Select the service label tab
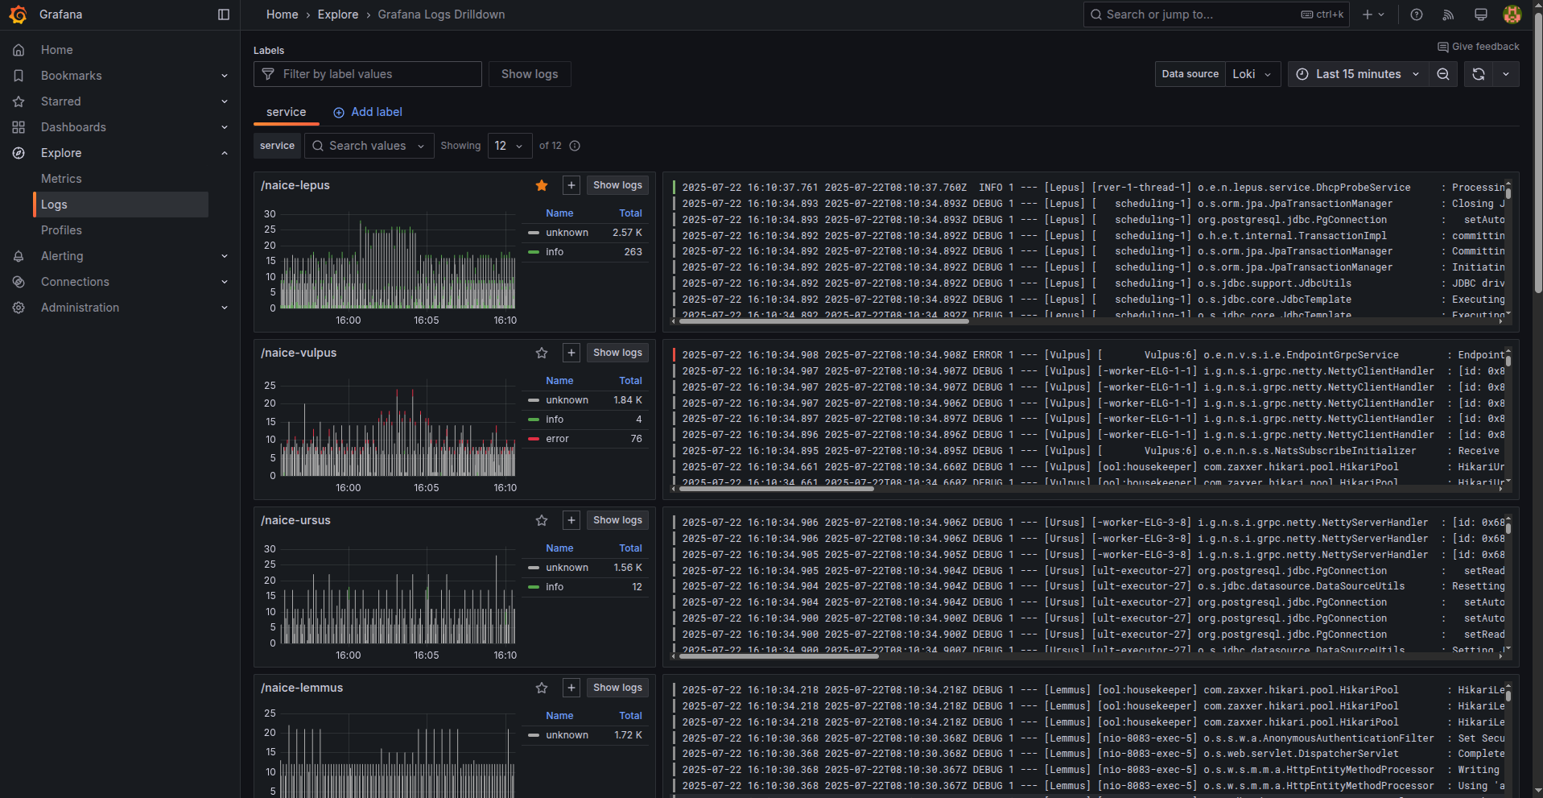1543x798 pixels. click(286, 112)
